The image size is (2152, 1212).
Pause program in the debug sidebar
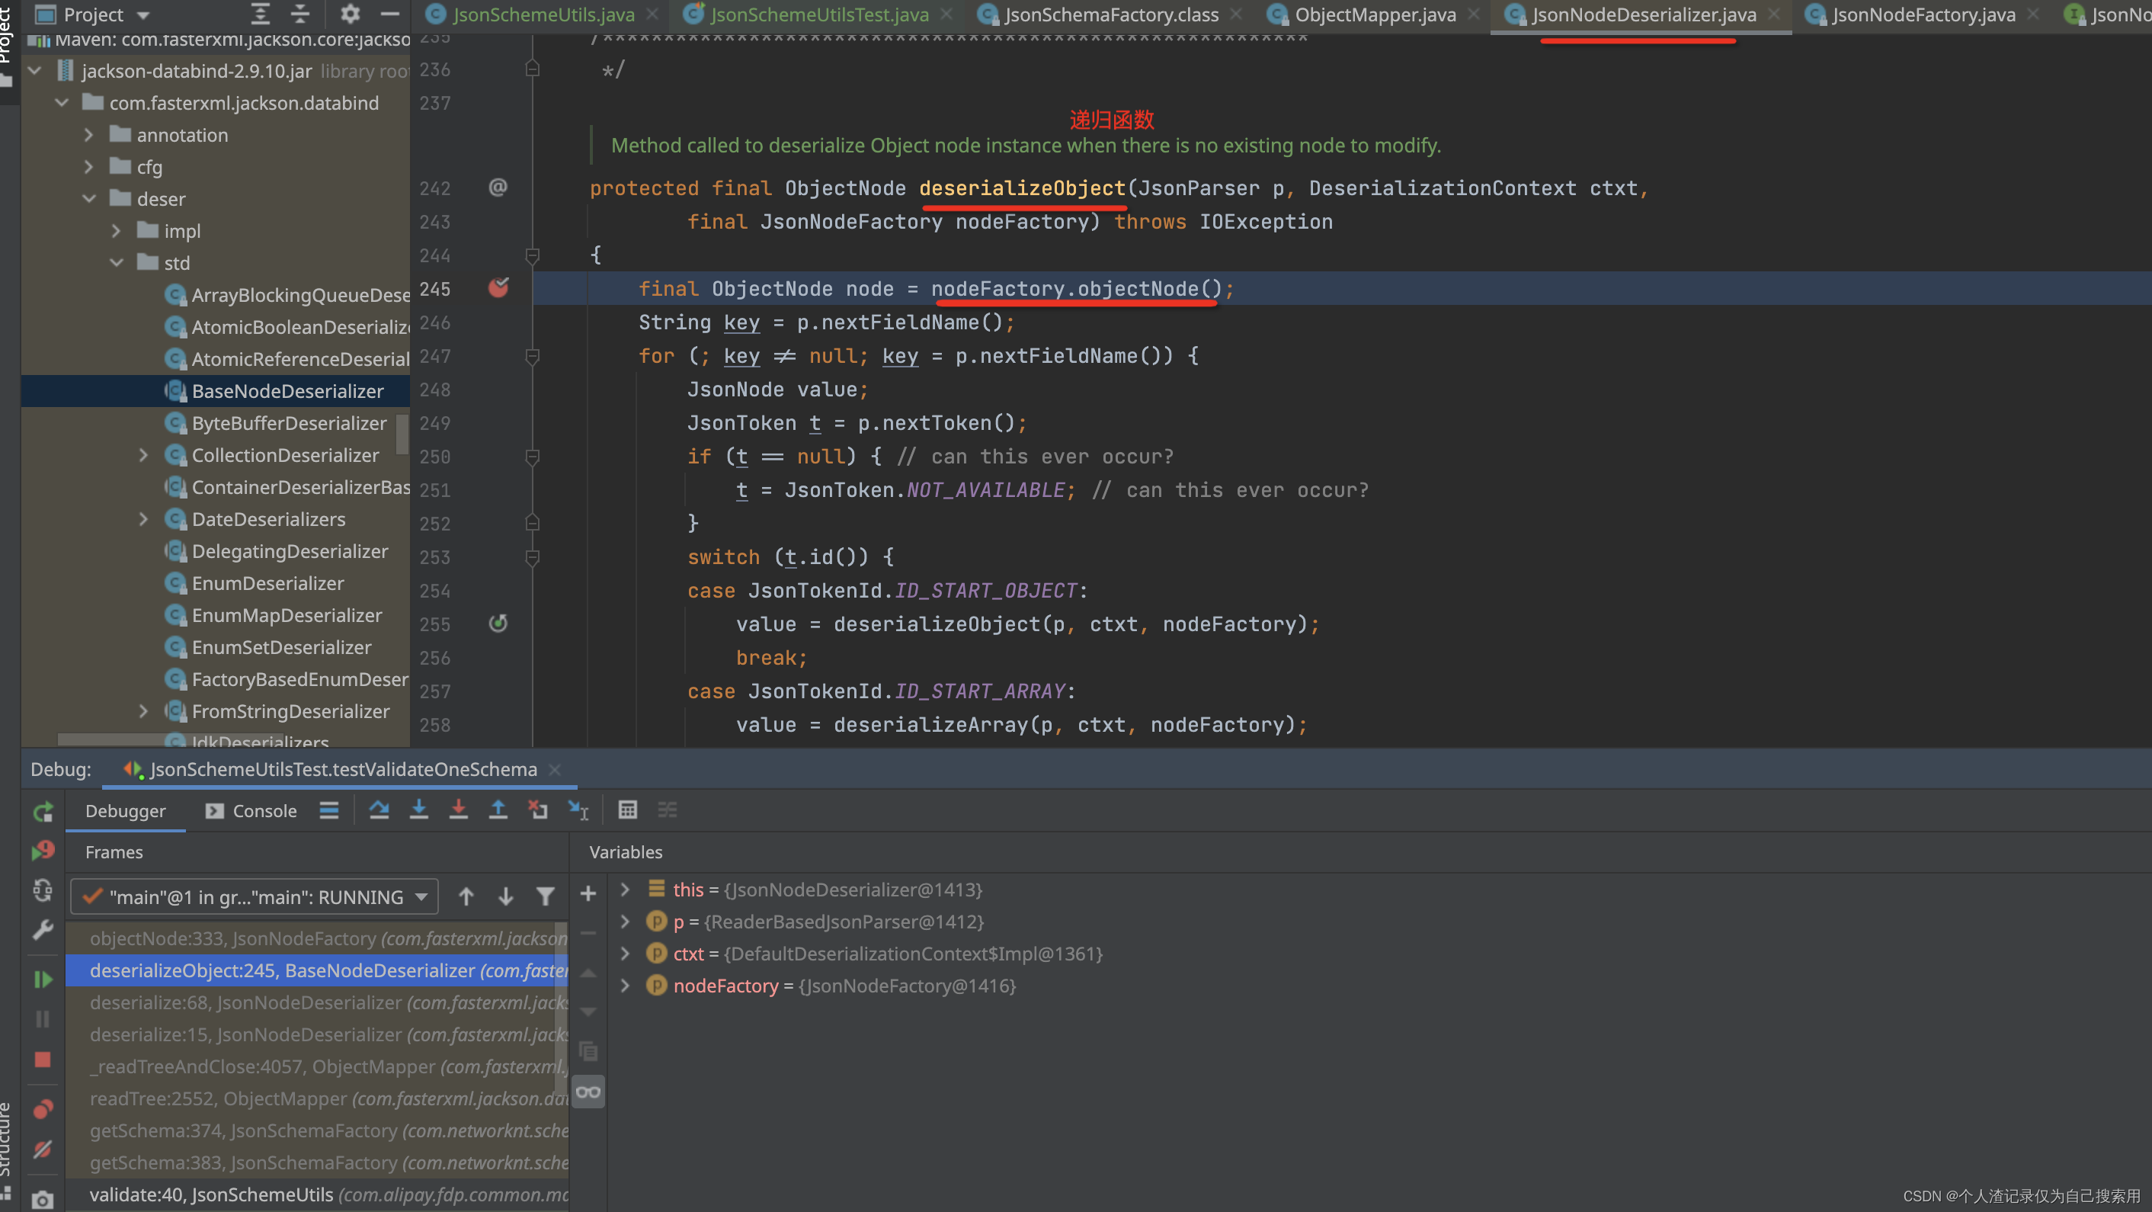(43, 1019)
